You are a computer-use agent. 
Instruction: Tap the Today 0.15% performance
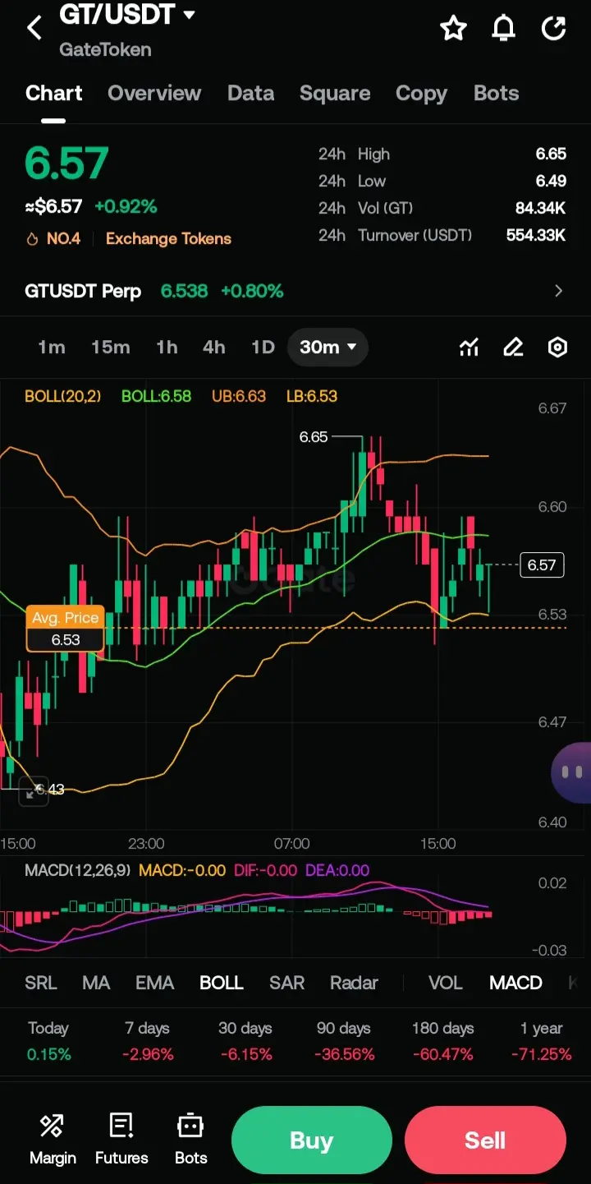(48, 1041)
